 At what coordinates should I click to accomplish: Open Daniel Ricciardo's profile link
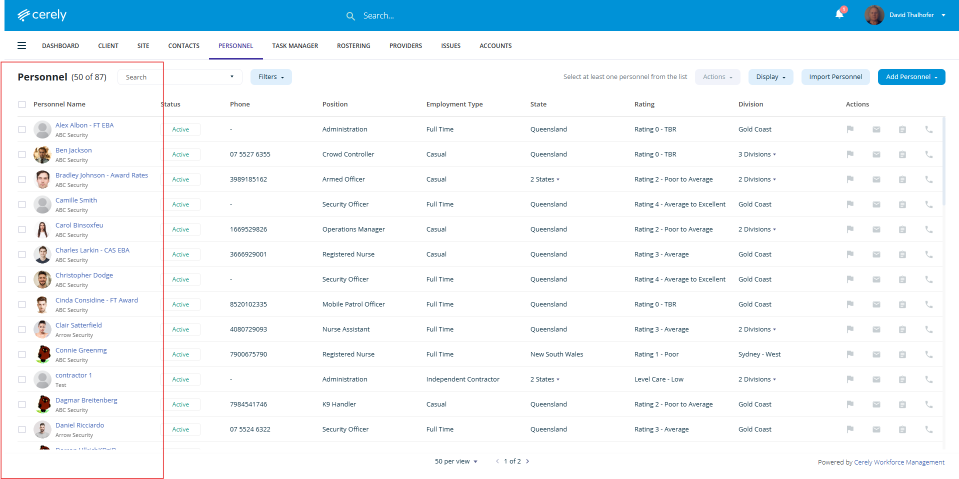coord(79,425)
